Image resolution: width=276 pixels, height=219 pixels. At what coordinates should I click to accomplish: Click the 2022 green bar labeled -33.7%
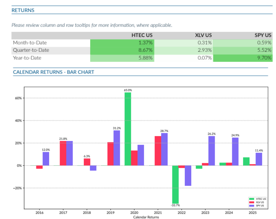(x=176, y=184)
